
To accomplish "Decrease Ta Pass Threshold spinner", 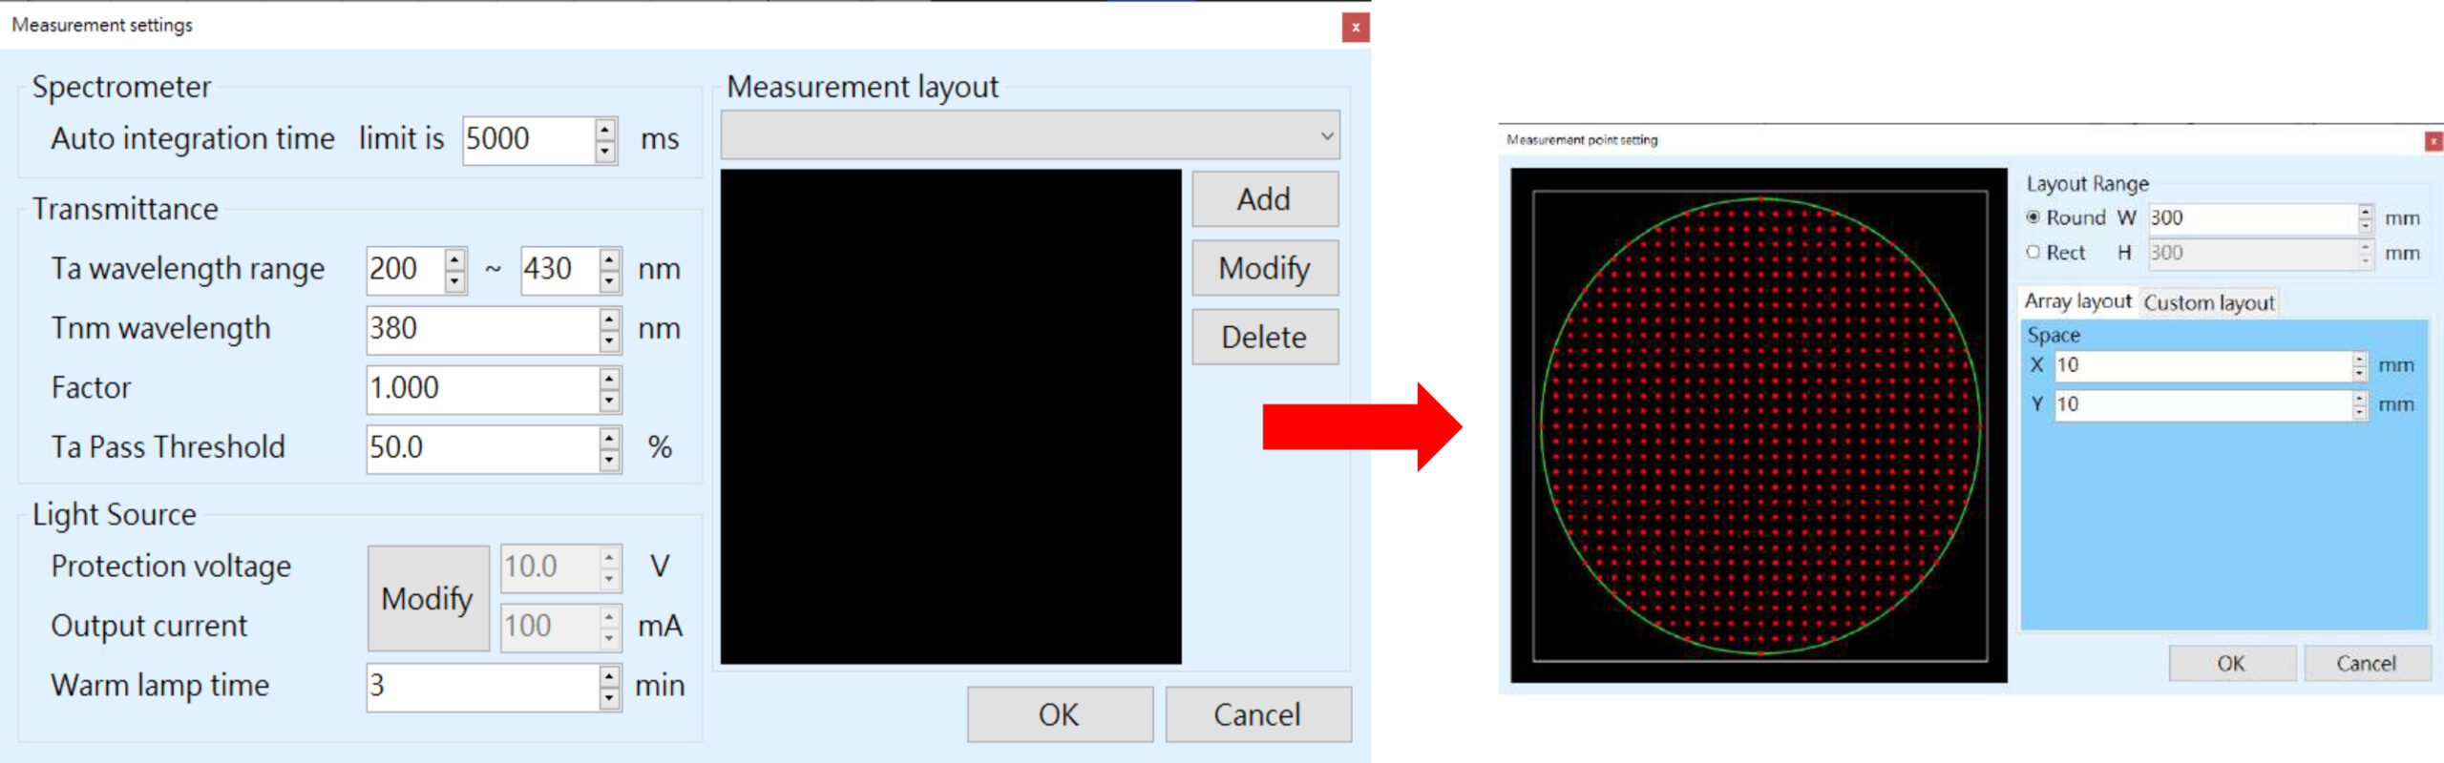I will [609, 460].
